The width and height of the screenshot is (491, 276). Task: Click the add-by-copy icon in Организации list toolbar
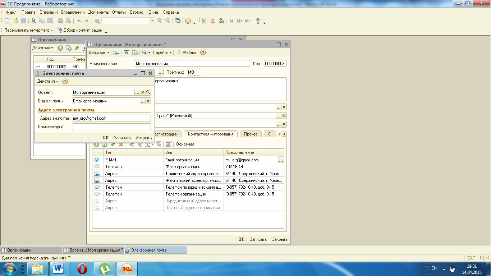pyautogui.click(x=69, y=48)
